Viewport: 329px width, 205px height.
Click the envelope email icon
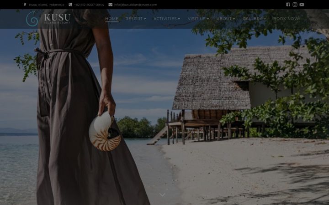click(x=111, y=5)
